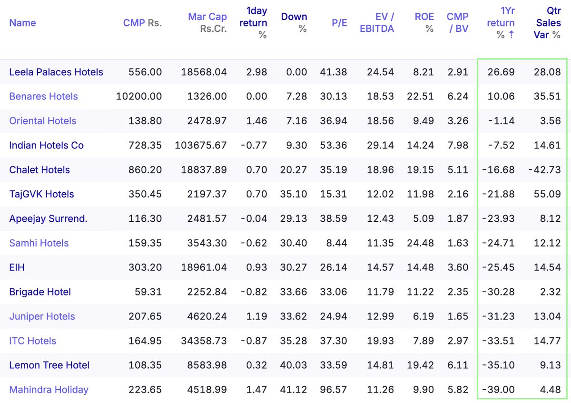The image size is (571, 403).
Task: Select 1day return value 1.47
Action: pyautogui.click(x=257, y=390)
